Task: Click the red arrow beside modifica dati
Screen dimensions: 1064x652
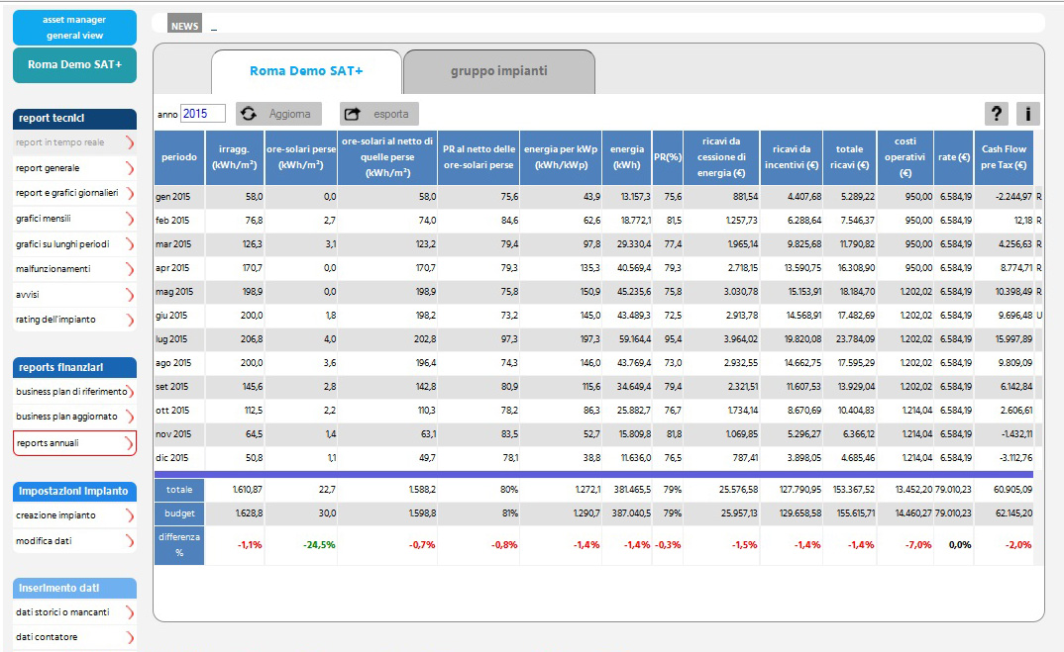Action: click(x=130, y=541)
